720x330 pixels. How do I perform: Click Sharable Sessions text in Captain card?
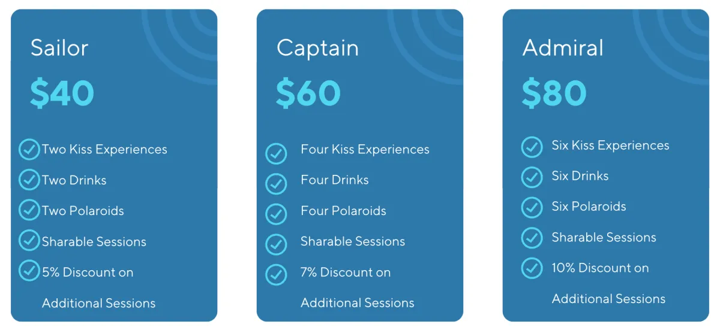pos(353,241)
